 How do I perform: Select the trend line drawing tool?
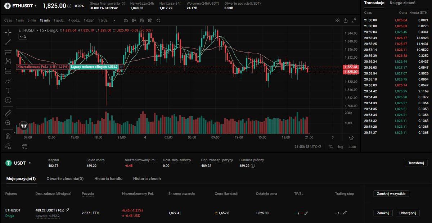click(8, 42)
